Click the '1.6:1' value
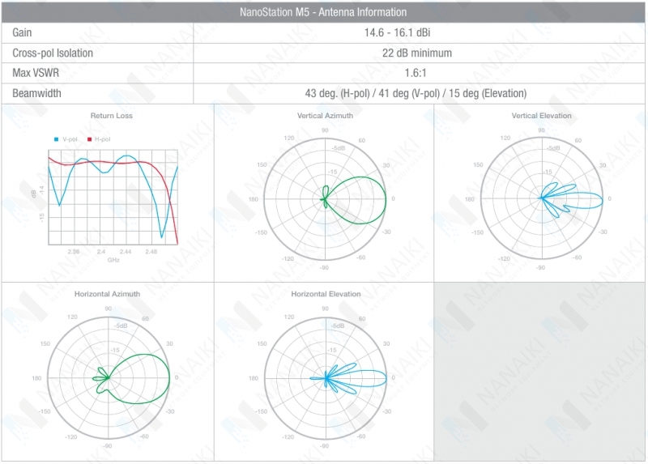This screenshot has width=648, height=464. coord(416,73)
